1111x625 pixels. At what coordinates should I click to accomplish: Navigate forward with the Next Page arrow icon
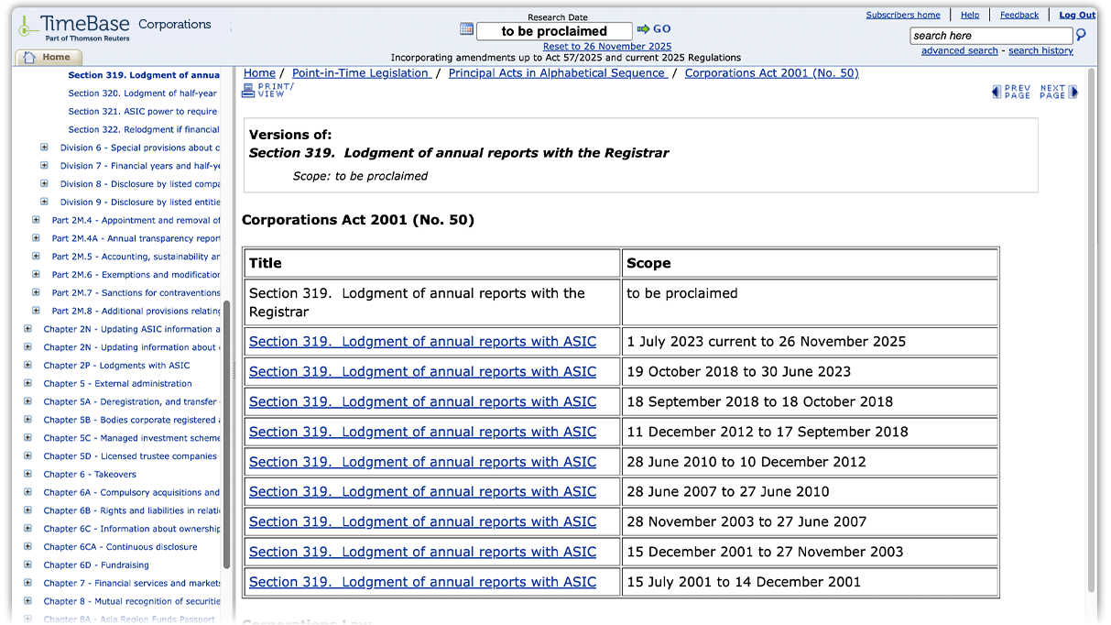click(1073, 91)
